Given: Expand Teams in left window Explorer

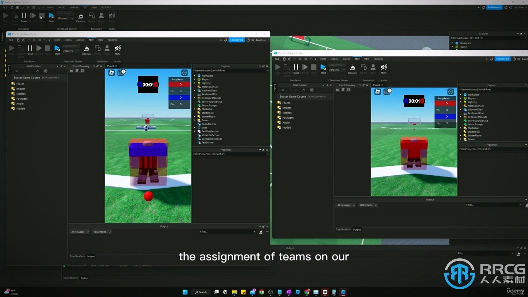Looking at the screenshot, I should point(195,120).
